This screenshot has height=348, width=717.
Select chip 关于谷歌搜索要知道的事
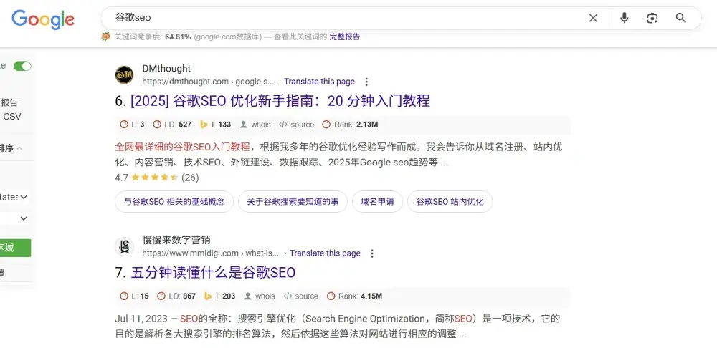pos(293,201)
